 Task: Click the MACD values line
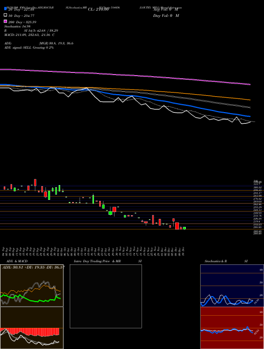click(30, 35)
